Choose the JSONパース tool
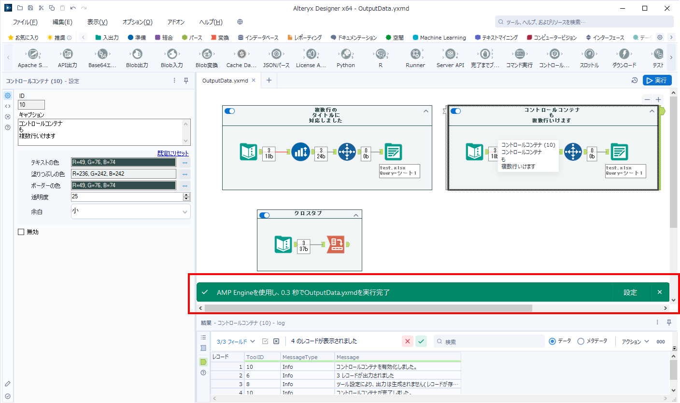The width and height of the screenshot is (680, 403). point(276,54)
